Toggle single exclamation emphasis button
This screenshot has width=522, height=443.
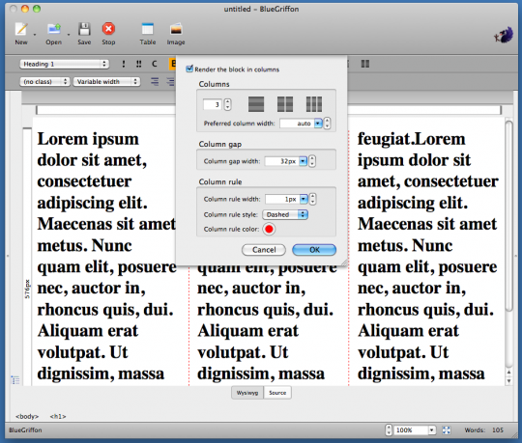(x=124, y=64)
